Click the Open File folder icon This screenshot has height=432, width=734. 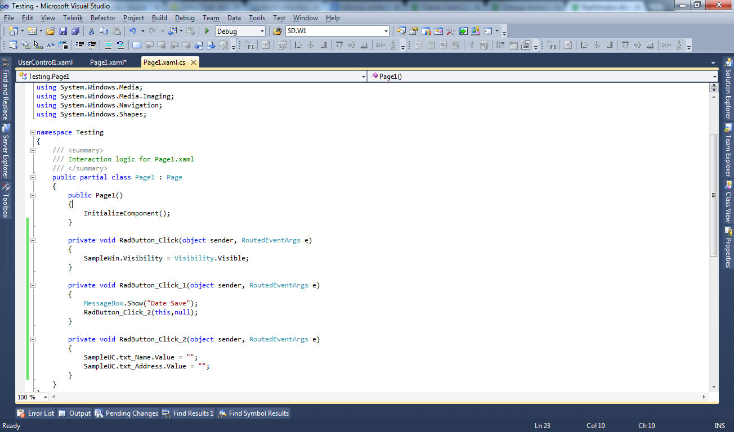(51, 31)
